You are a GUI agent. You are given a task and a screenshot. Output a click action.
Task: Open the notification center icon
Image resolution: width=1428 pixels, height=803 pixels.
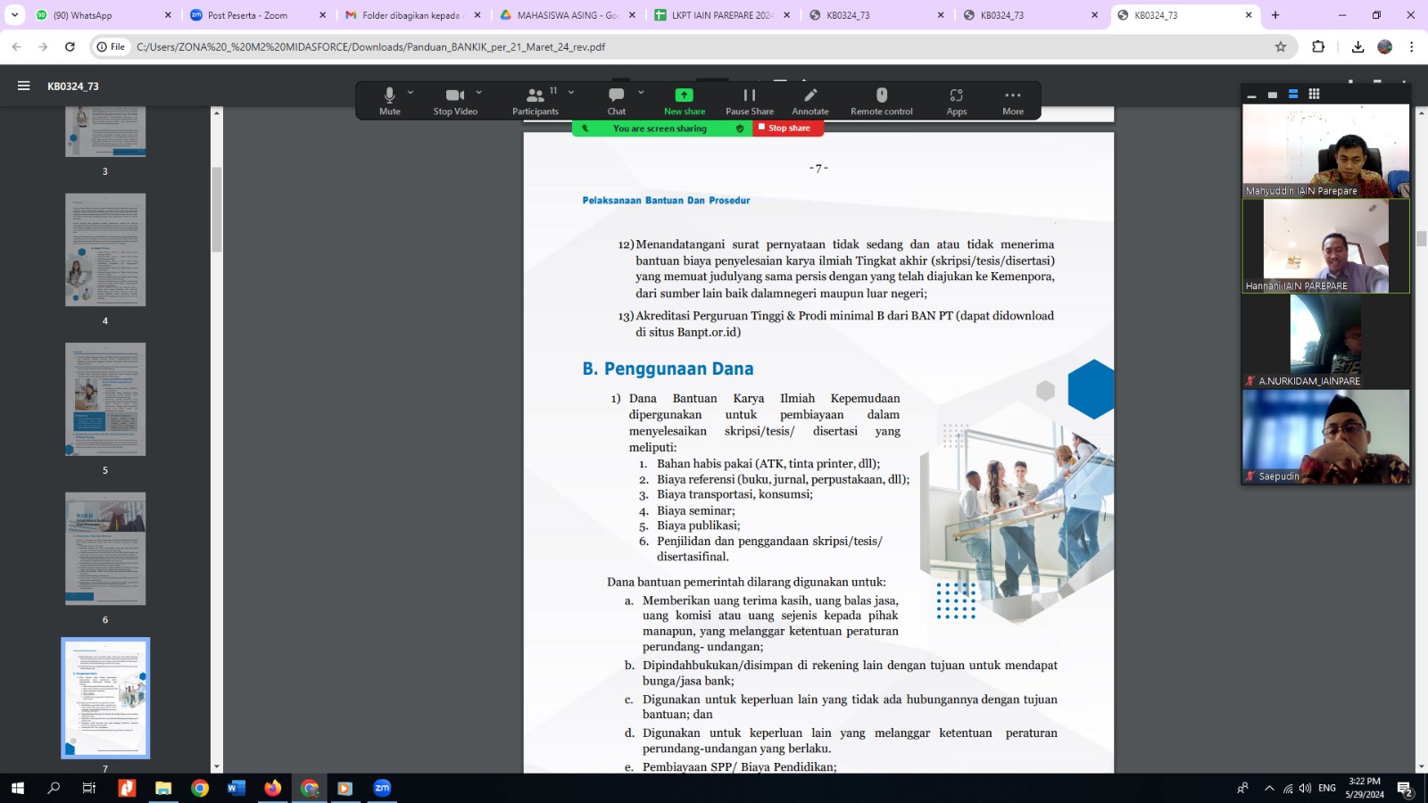click(1405, 789)
